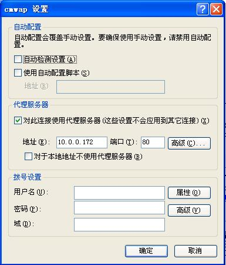Tick 对于本地地址不使用代理服务器 checkbox
The width and height of the screenshot is (226, 265).
pos(28,157)
